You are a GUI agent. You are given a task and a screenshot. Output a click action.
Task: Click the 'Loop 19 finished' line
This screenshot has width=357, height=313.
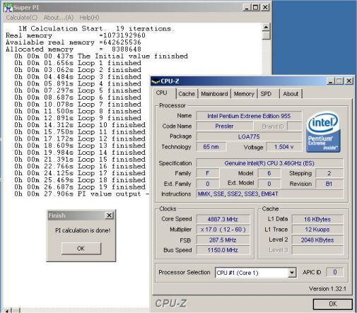point(80,187)
